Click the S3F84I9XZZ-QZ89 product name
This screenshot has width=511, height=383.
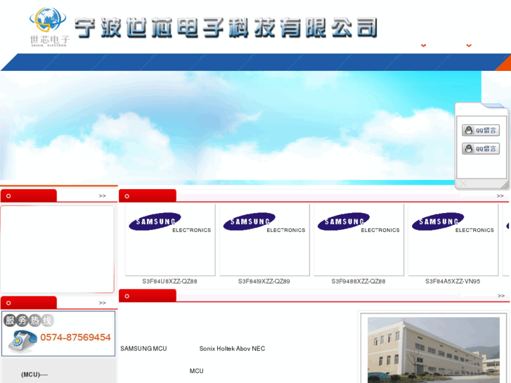(264, 281)
